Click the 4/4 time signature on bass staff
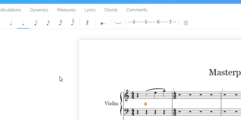This screenshot has height=120, width=241. click(x=133, y=112)
